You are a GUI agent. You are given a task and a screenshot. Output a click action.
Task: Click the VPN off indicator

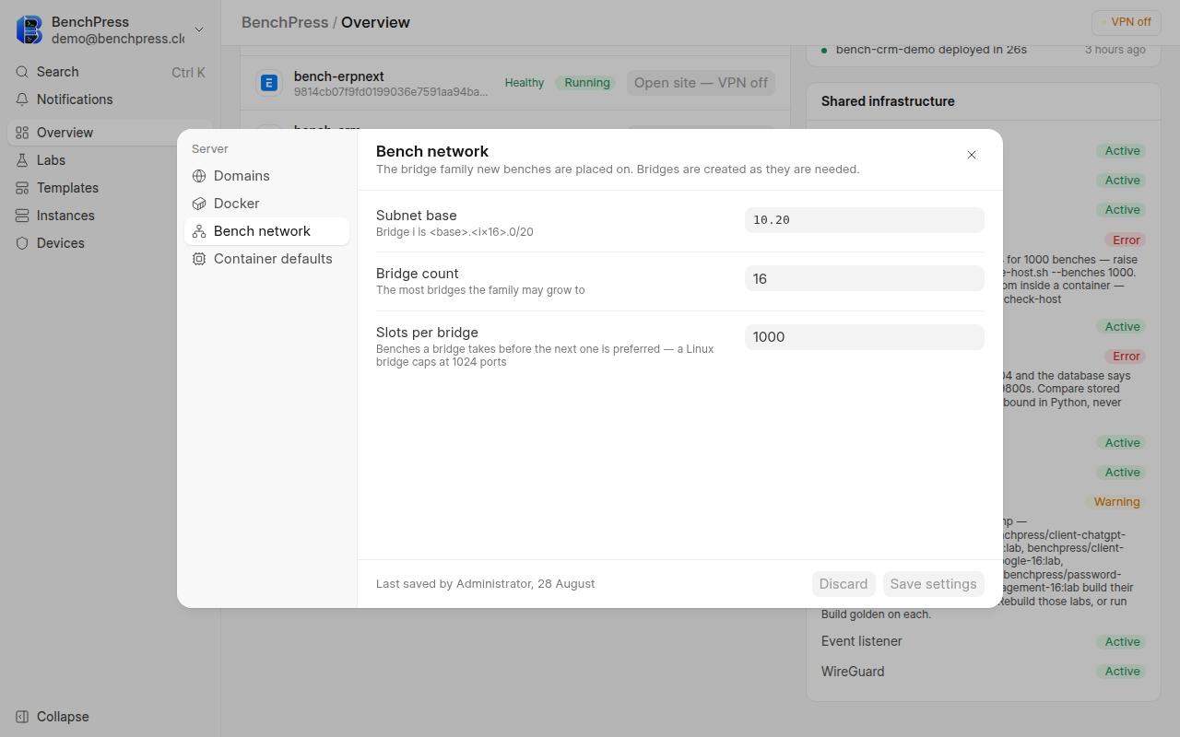click(x=1126, y=22)
